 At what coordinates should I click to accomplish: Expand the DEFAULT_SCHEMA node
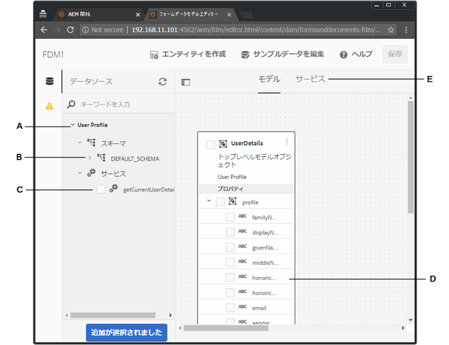pyautogui.click(x=90, y=158)
